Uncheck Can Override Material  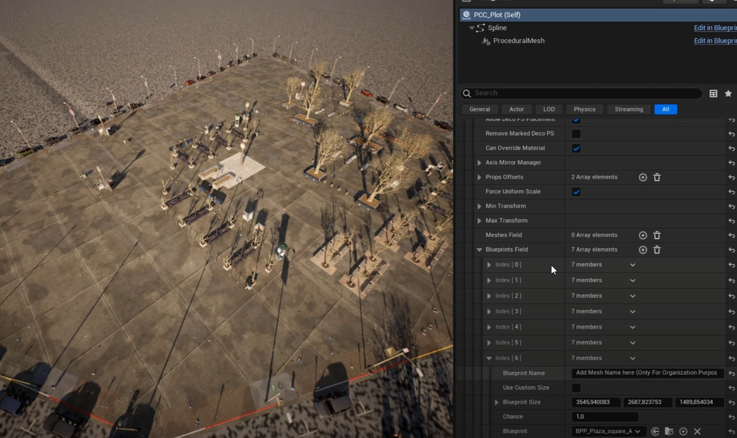(576, 148)
